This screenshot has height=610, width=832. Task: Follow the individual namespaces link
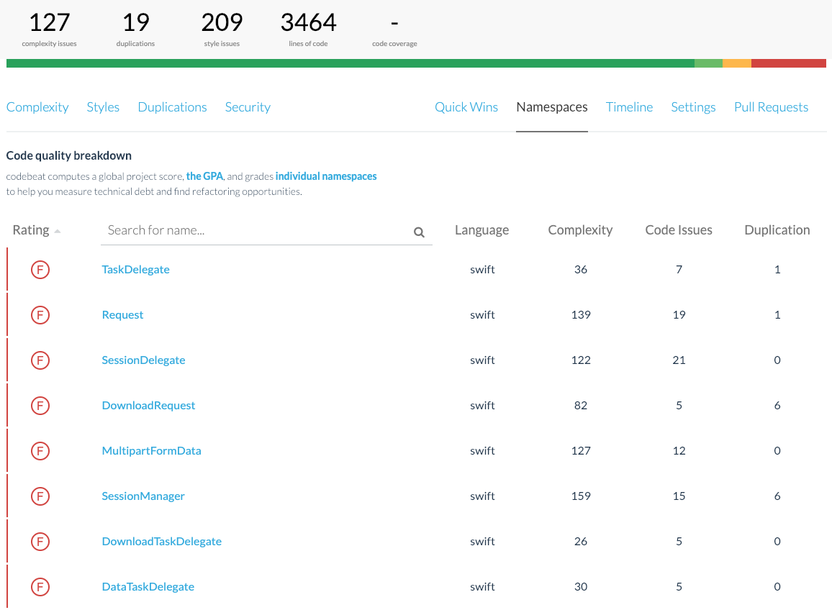click(x=325, y=176)
